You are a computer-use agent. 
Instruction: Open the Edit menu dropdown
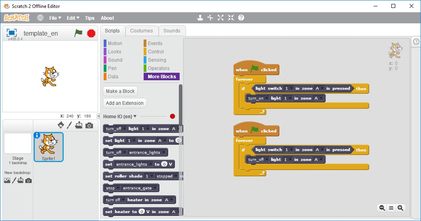73,18
